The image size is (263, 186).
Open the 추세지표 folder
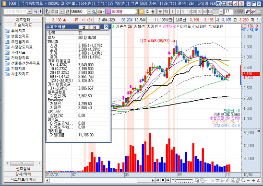click(15, 31)
